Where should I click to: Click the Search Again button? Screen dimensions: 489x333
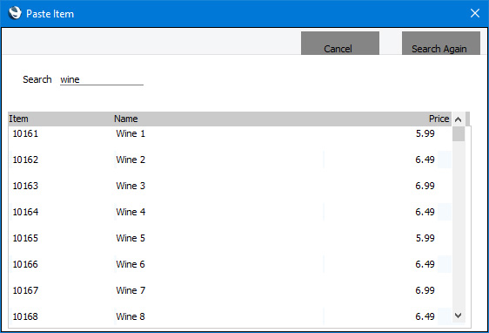point(440,43)
